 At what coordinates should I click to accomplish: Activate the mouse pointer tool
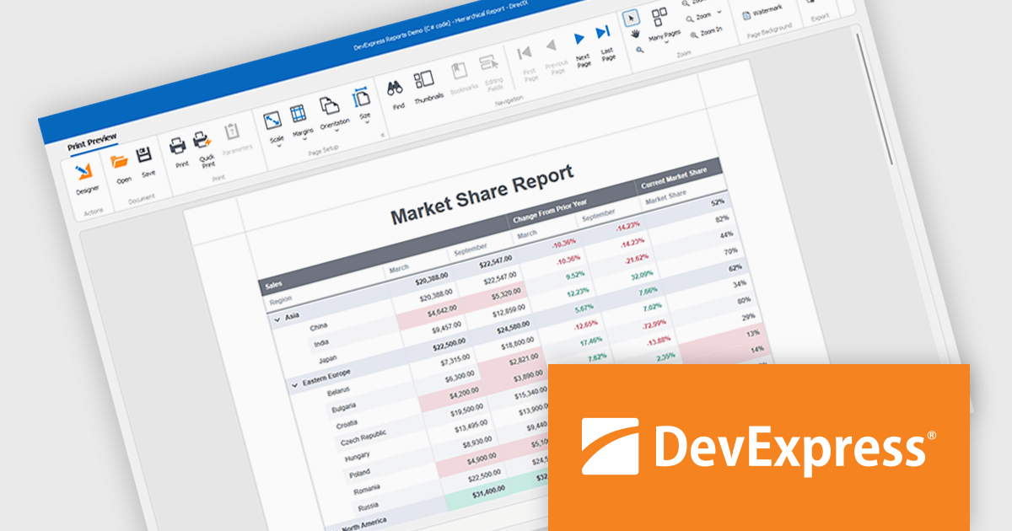click(631, 19)
